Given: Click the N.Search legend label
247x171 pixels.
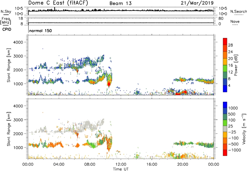Looking at the screenshot, I should pyautogui.click(x=238, y=11).
